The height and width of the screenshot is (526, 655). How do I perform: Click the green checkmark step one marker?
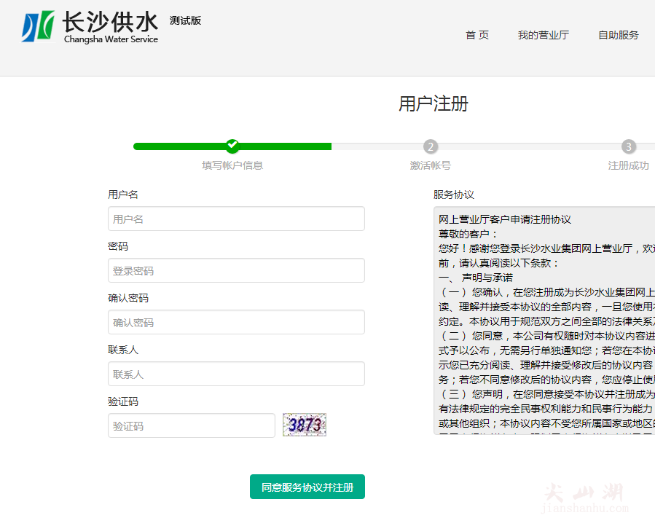[x=232, y=146]
